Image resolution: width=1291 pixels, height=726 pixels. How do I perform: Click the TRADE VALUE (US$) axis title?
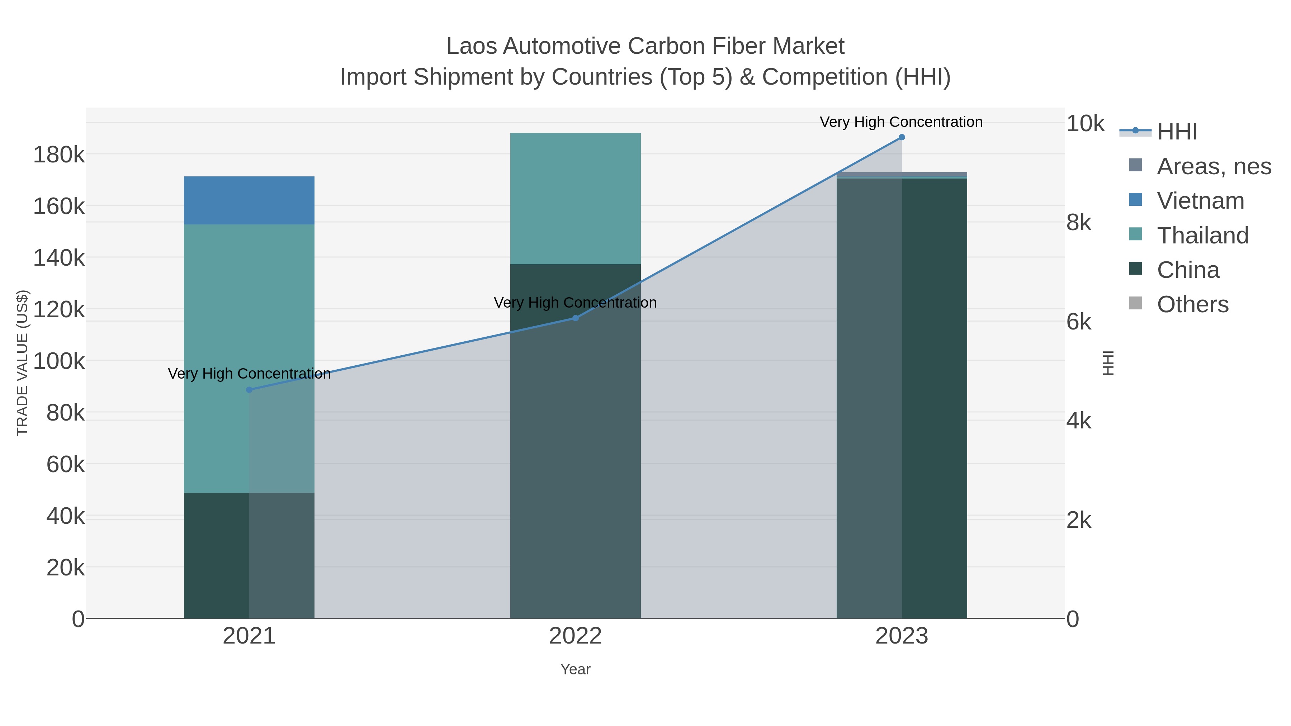tap(23, 363)
